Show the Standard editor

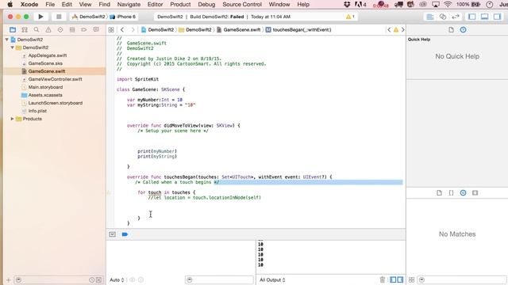pos(430,17)
